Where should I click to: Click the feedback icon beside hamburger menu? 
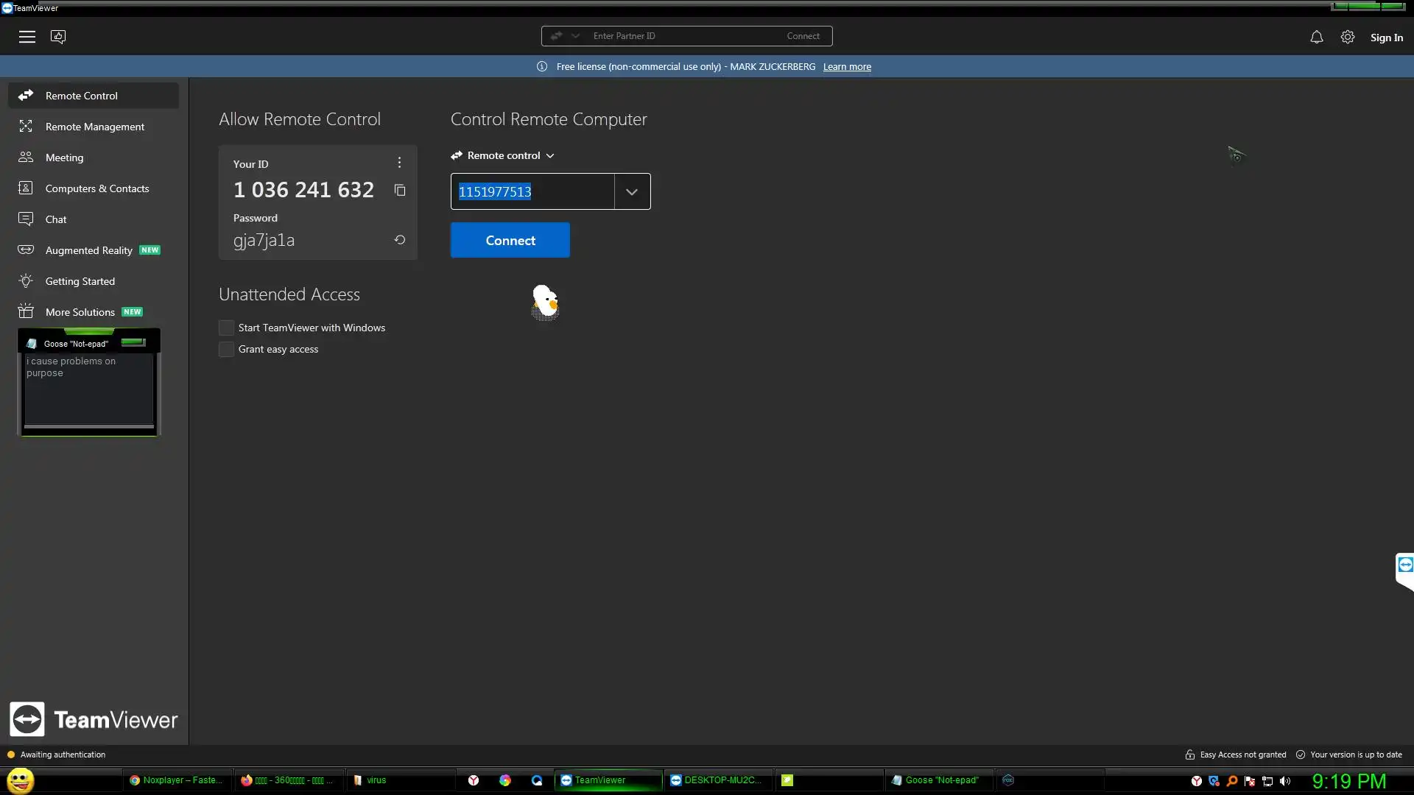(x=58, y=37)
